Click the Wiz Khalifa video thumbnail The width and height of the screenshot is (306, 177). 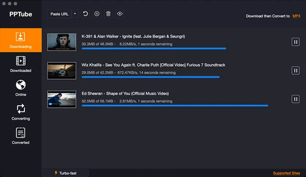(x=61, y=71)
